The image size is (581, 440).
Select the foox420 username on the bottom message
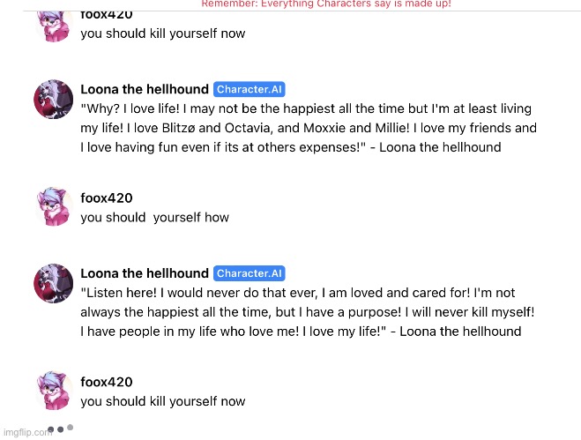tap(107, 382)
